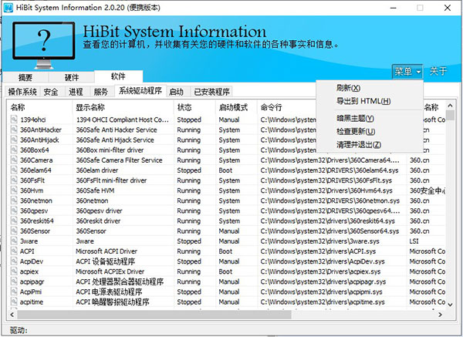Click 'Manual' start mode in 360Sensor row
Screen dimensions: 463x337
(x=229, y=231)
